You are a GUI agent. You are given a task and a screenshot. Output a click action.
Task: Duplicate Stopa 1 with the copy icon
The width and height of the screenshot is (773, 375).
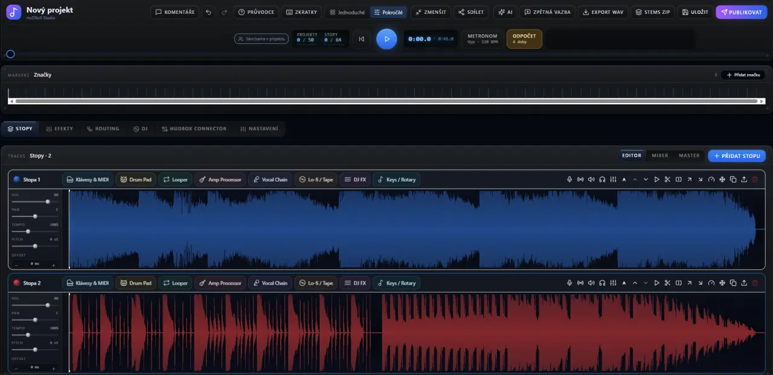(x=733, y=180)
